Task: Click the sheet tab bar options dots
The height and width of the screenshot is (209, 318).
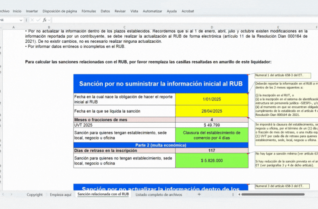Action: (233, 194)
